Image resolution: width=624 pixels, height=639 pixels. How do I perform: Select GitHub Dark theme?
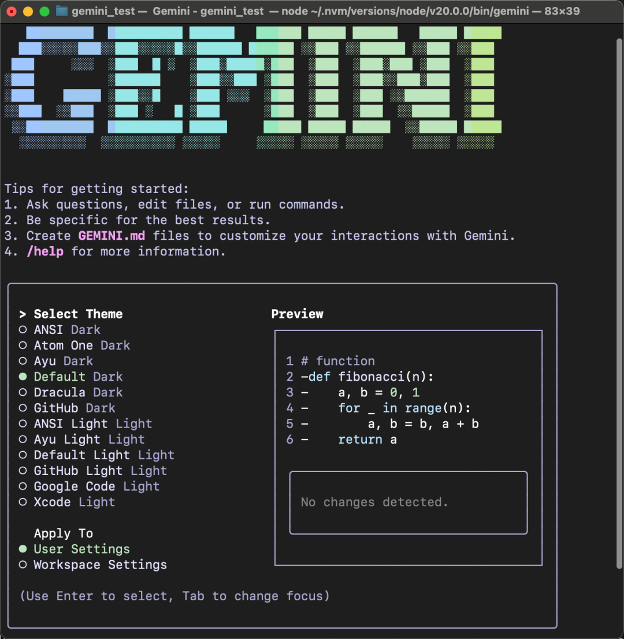[x=67, y=408]
